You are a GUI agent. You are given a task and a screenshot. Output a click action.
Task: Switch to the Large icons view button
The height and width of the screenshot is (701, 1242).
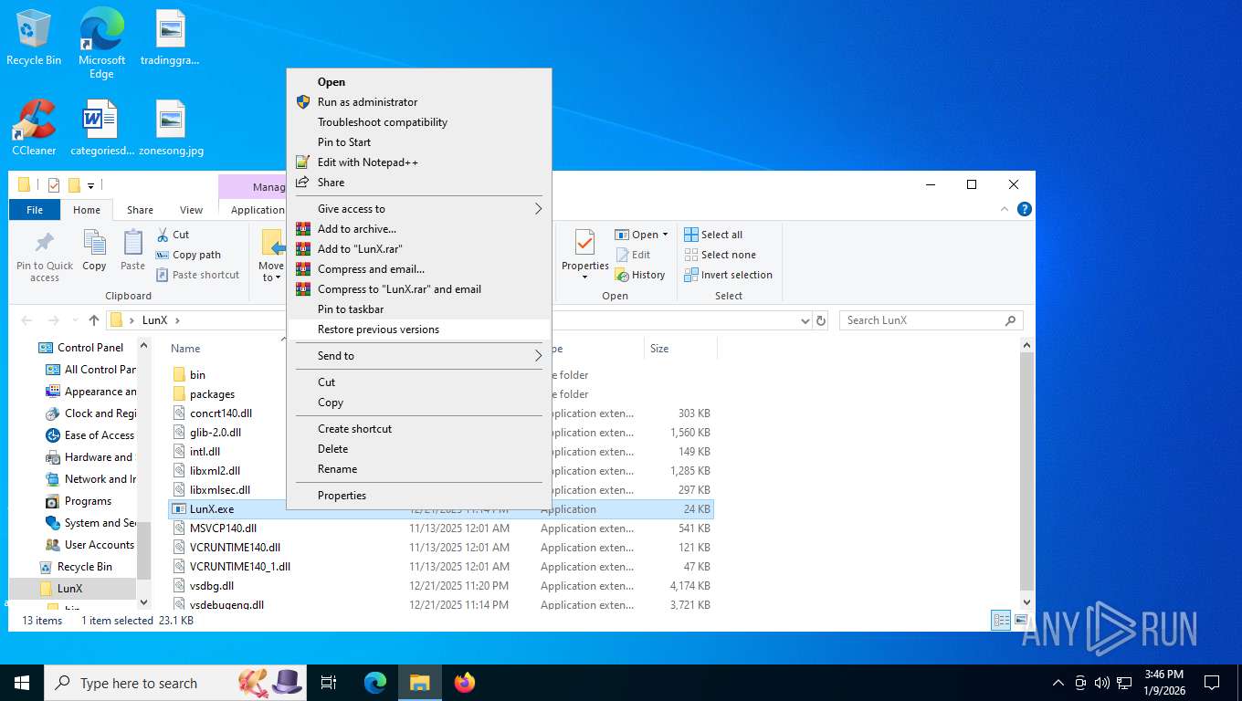[1019, 620]
